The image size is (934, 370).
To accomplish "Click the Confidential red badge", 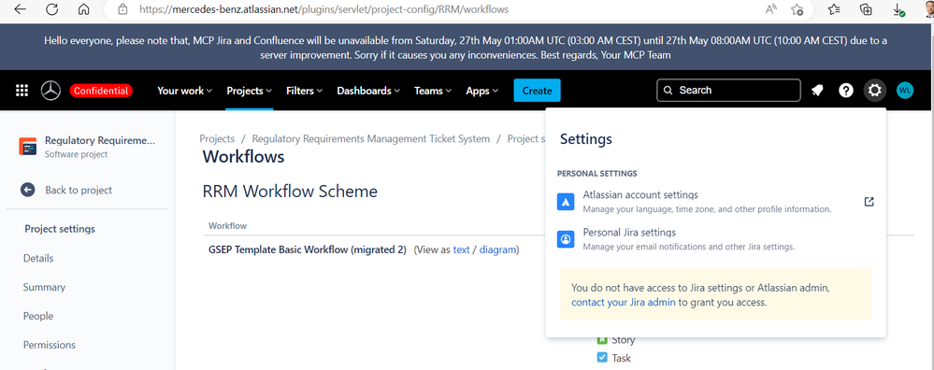I will (101, 91).
